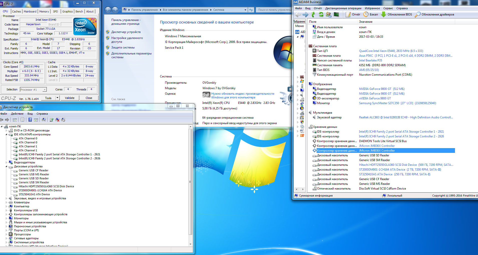The image size is (478, 255).
Task: Click the Validate button in CPU-Z
Action: (70, 98)
